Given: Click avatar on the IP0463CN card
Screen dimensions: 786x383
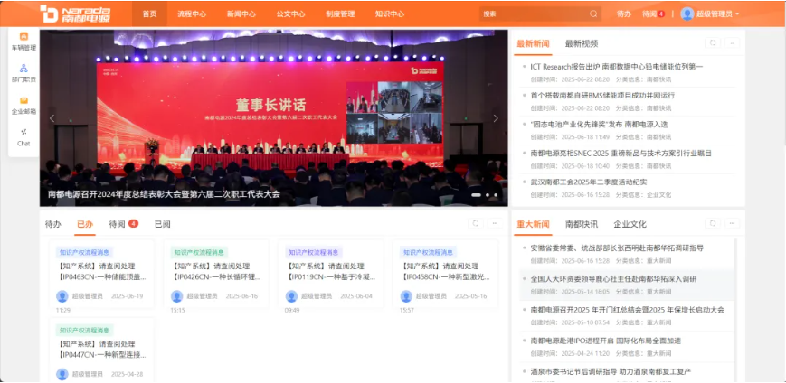Looking at the screenshot, I should [x=62, y=296].
